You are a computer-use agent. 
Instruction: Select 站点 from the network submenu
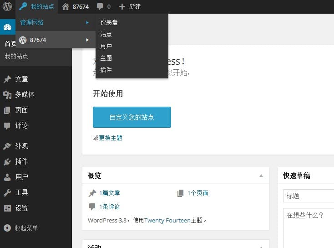tap(106, 34)
